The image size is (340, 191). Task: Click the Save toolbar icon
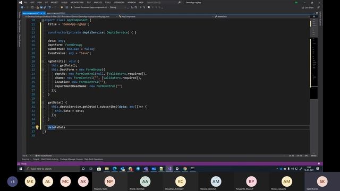(41, 7)
